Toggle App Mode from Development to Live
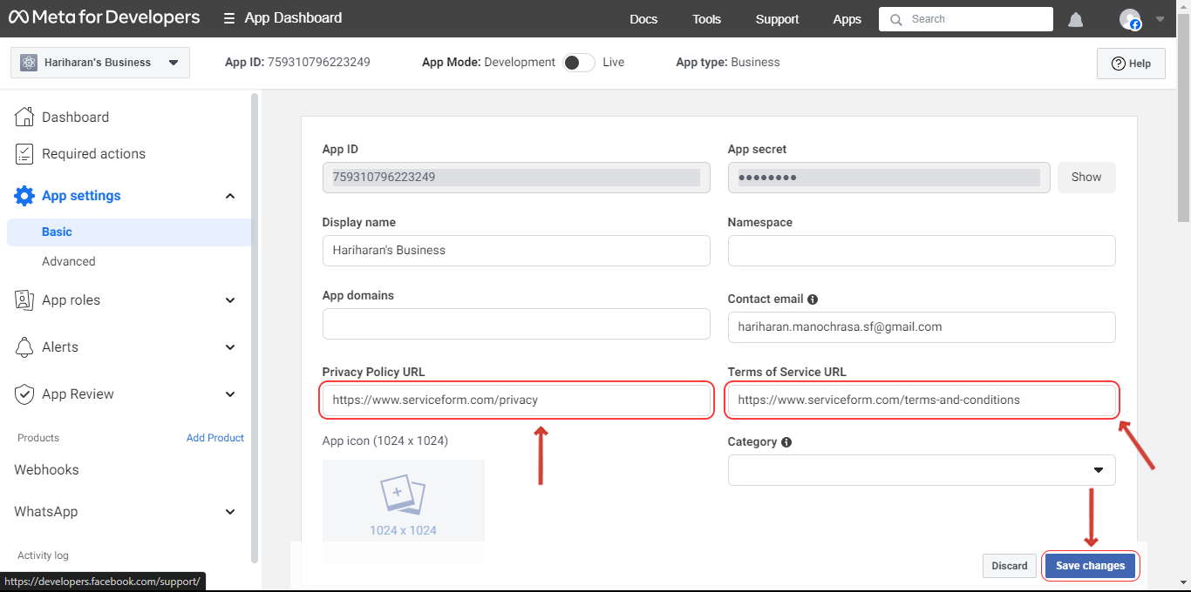This screenshot has width=1191, height=592. (x=579, y=63)
